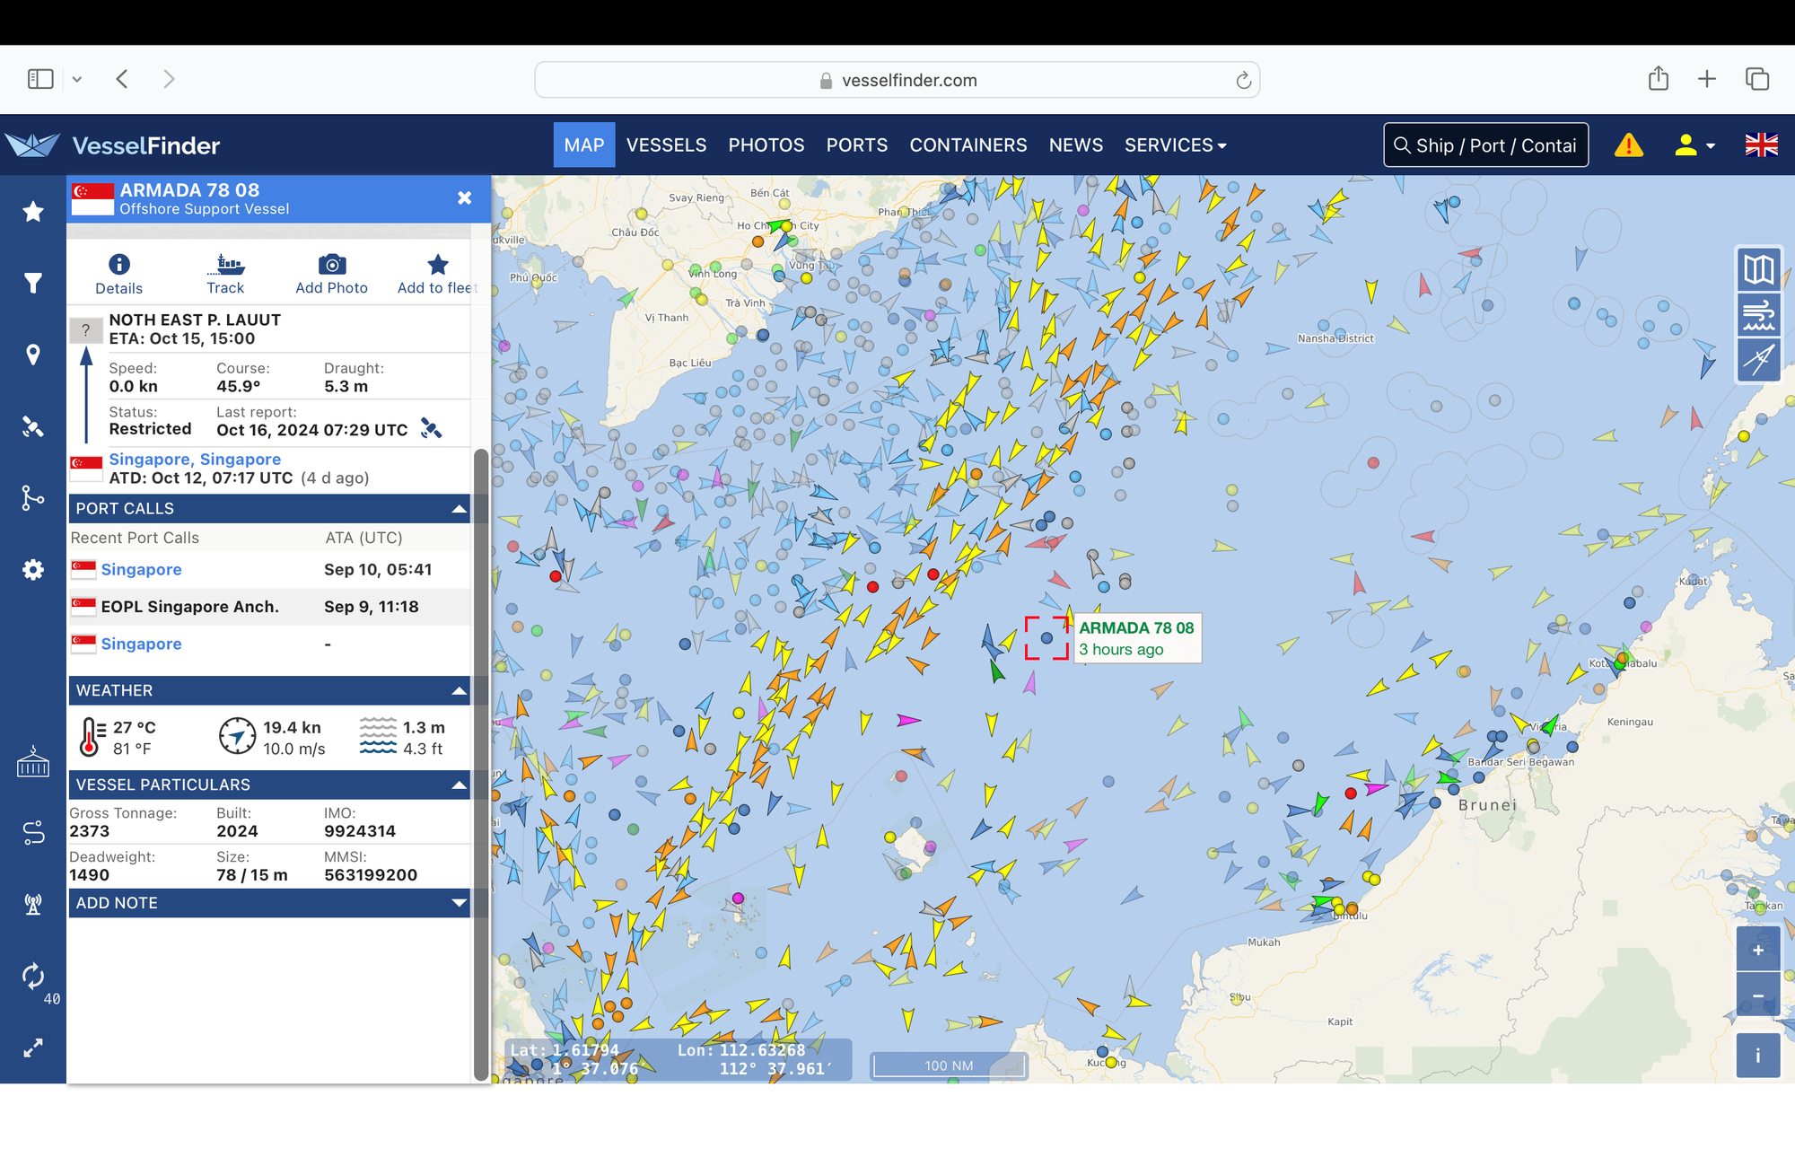The image size is (1795, 1166).
Task: Toggle the wind weather overlay button
Action: click(x=1758, y=315)
